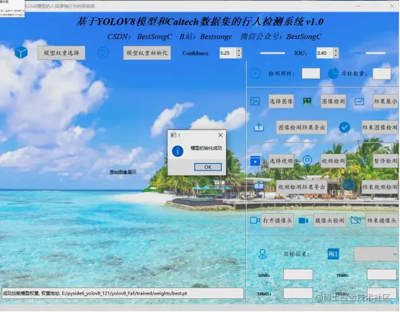
Task: Click the xmin coordinate field
Action: coord(298,274)
